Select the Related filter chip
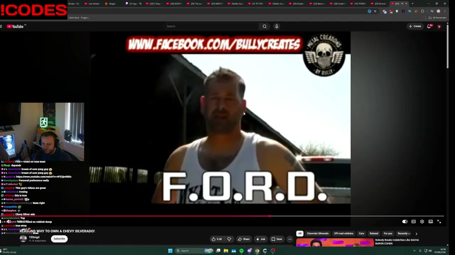The image size is (455, 255). (374, 234)
